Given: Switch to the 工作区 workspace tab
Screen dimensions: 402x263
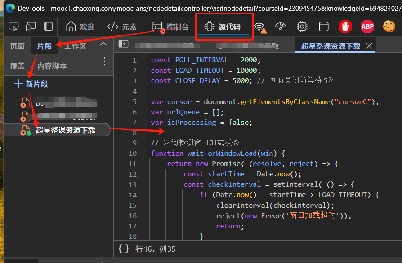Looking at the screenshot, I should (x=75, y=46).
